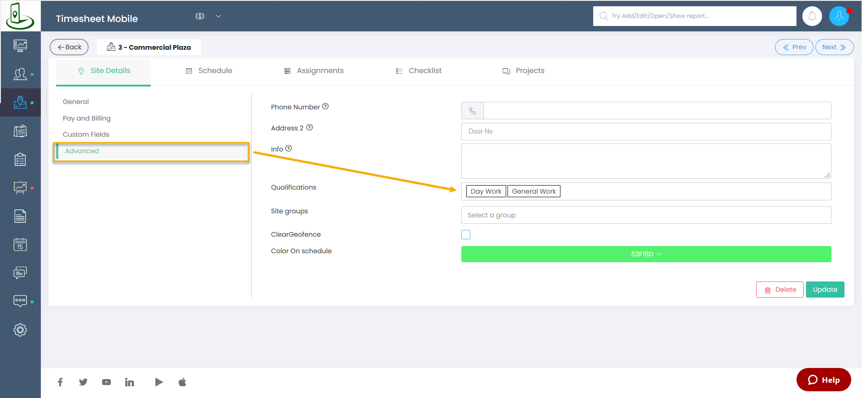The height and width of the screenshot is (398, 862).
Task: Focus the Phone Number input field
Action: coord(657,110)
